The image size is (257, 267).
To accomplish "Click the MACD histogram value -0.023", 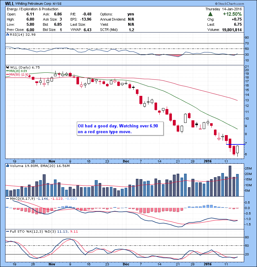I will coord(71,199).
